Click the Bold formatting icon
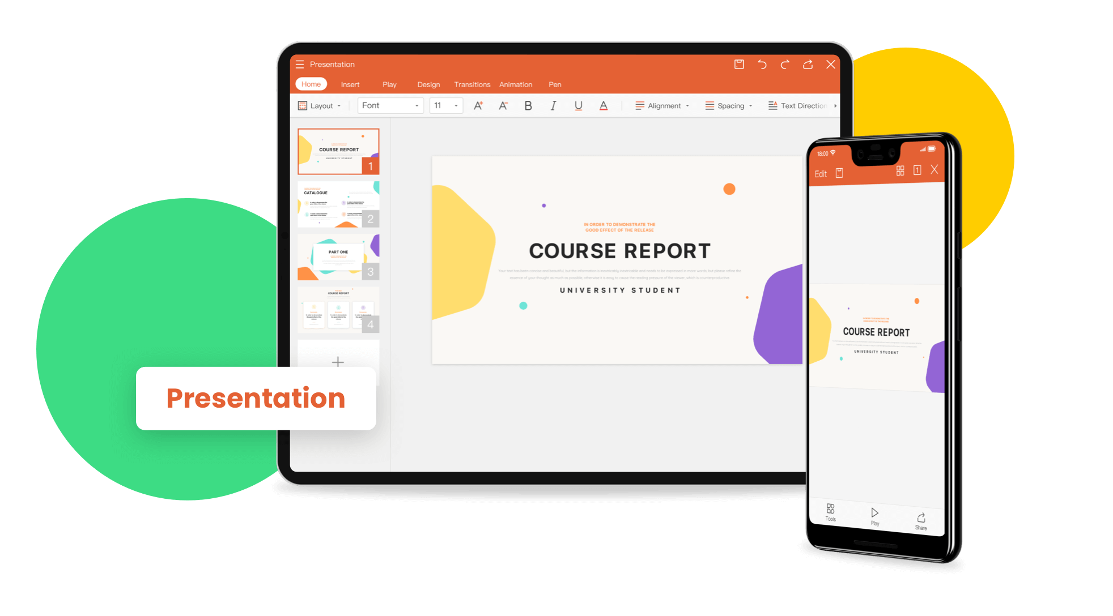 click(x=527, y=106)
